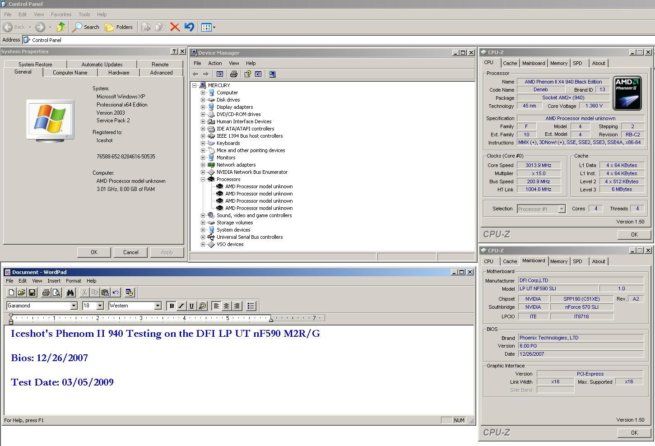Screen dimensions: 655x446
Task: Insert Date/Time using WordPad toolbar icon
Action: click(x=130, y=293)
